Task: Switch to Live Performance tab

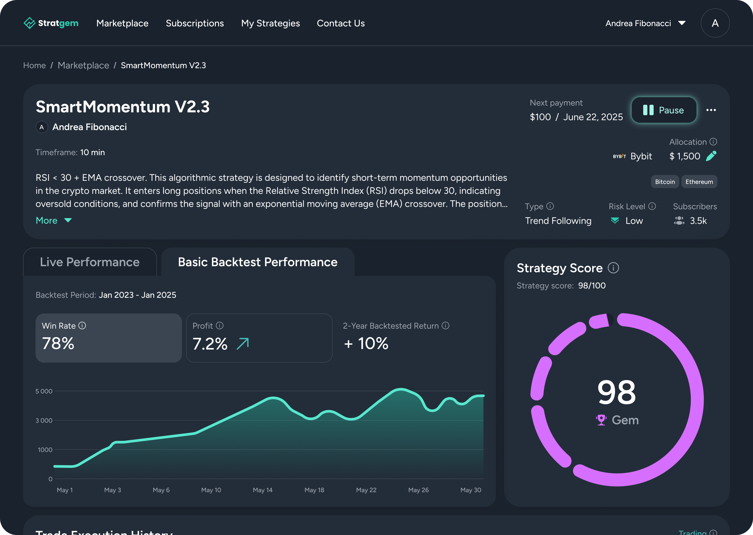Action: click(x=90, y=262)
